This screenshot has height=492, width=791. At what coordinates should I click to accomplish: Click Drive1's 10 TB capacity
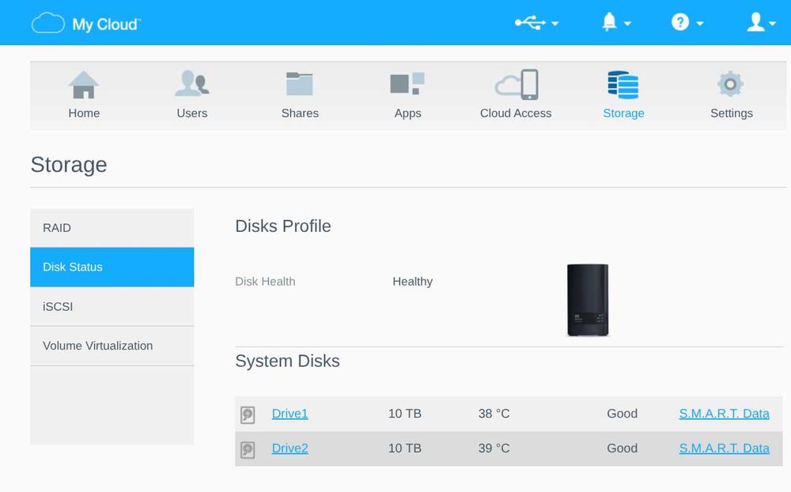[x=404, y=413]
